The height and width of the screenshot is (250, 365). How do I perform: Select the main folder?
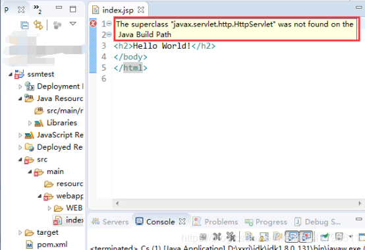55,172
